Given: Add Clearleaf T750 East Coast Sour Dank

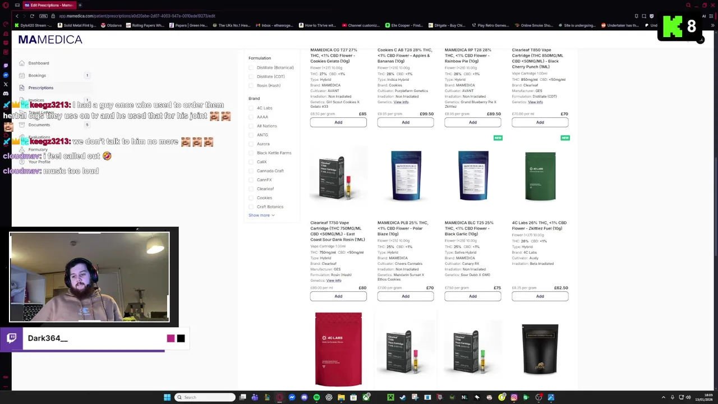Looking at the screenshot, I should [x=338, y=296].
